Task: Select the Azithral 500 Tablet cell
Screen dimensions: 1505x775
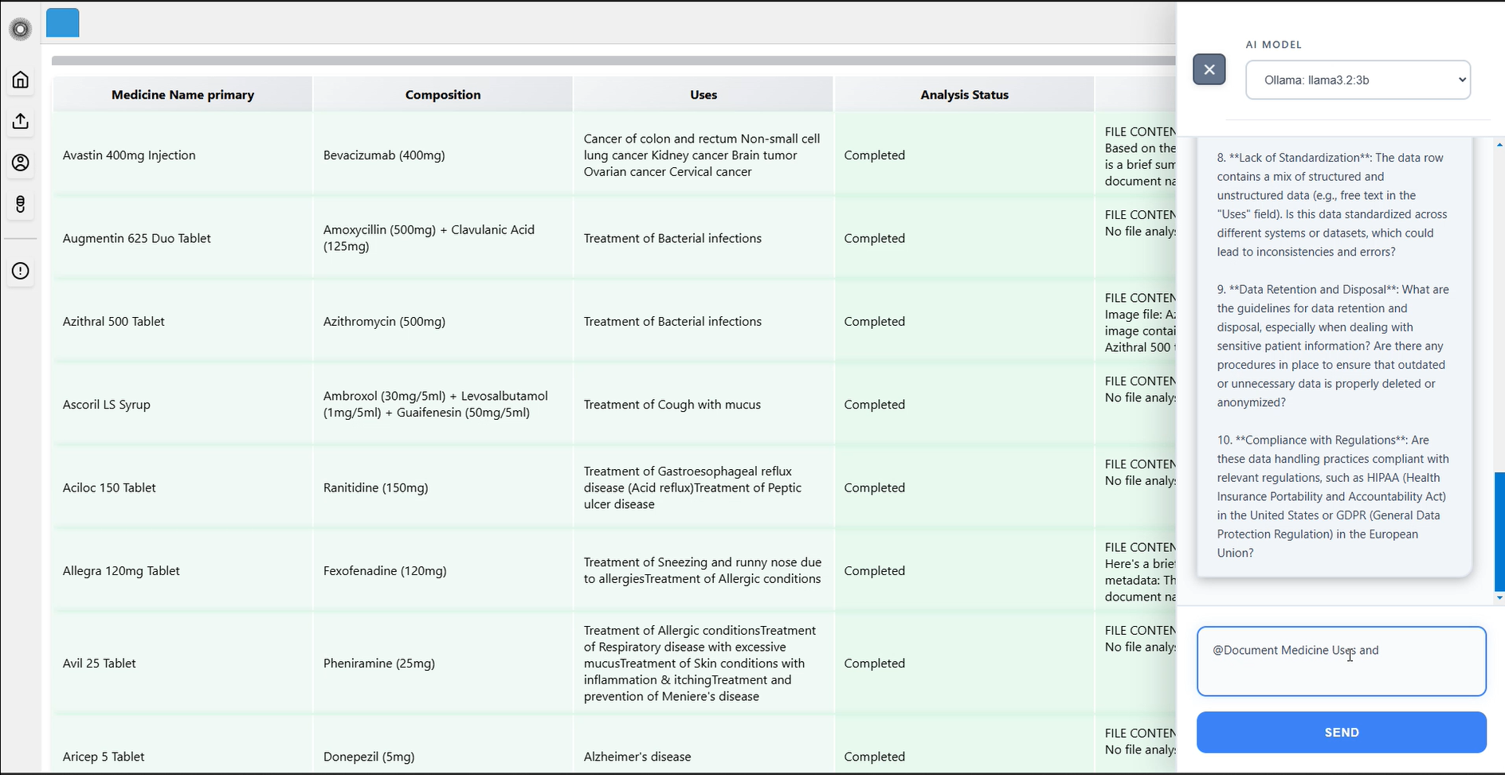Action: click(182, 322)
